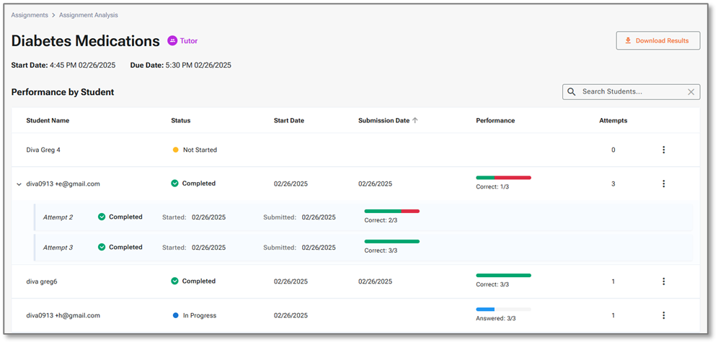The height and width of the screenshot is (344, 718).
Task: Open three-dot menu for diva0913 +e@gmail.com
Action: (663, 184)
